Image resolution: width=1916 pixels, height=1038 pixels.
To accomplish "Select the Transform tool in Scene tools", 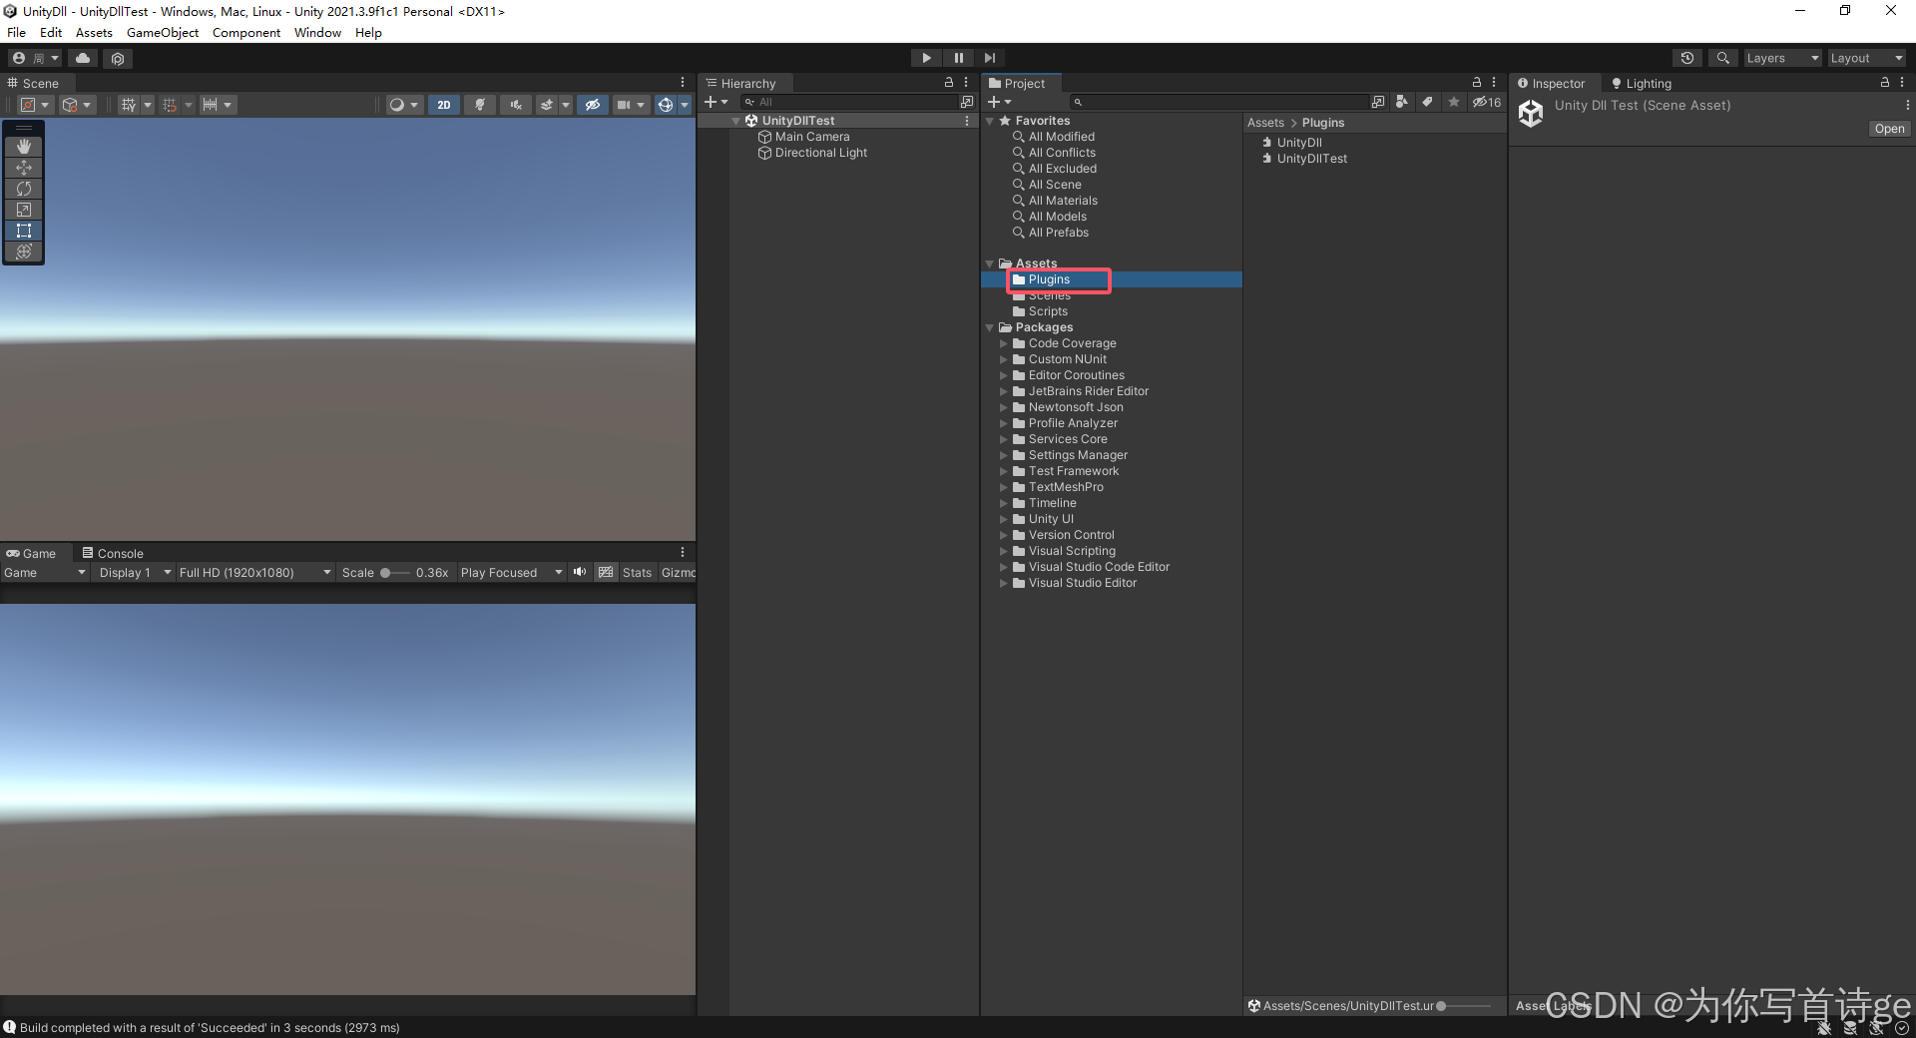I will [24, 252].
